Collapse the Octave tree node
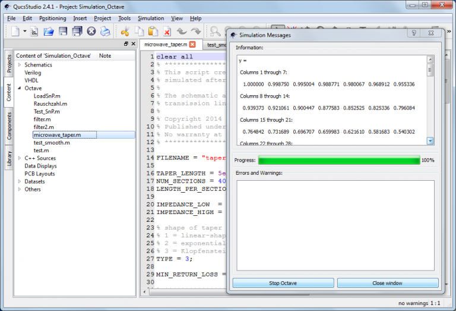The image size is (456, 311). [x=20, y=88]
